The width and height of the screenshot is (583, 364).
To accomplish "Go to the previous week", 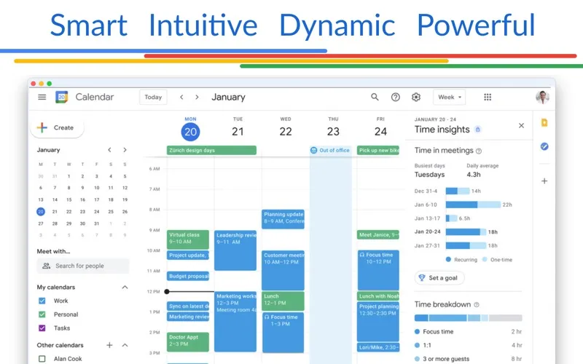I will point(181,97).
